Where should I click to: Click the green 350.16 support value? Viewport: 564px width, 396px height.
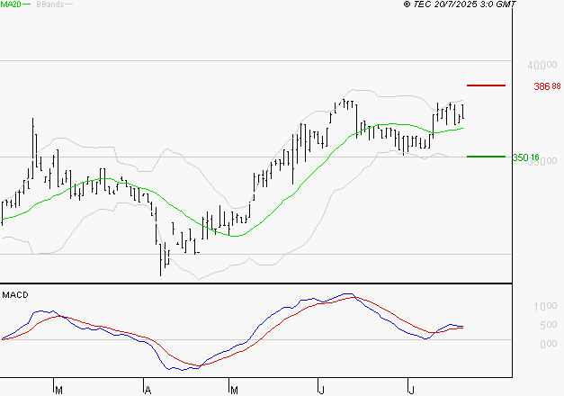[525, 157]
